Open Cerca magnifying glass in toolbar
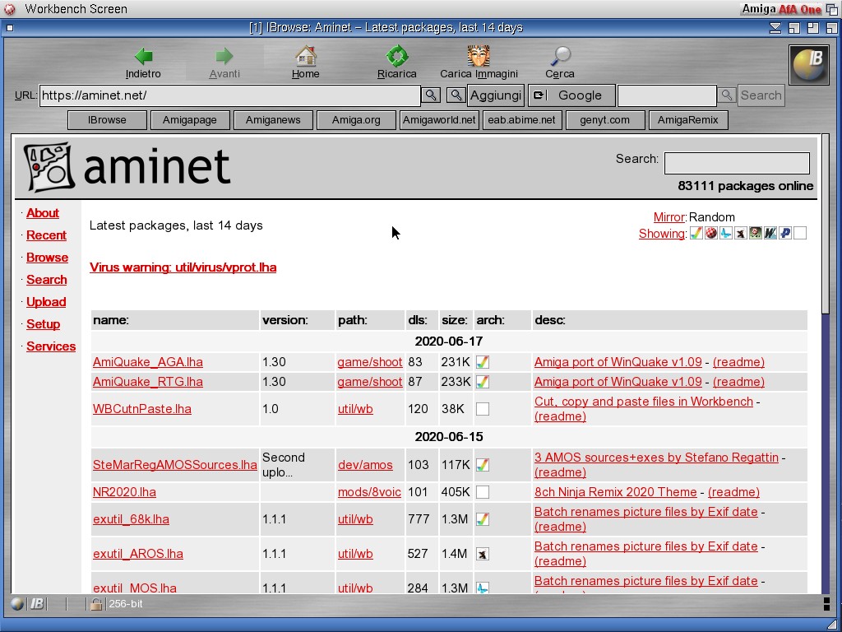This screenshot has width=842, height=632. click(560, 56)
